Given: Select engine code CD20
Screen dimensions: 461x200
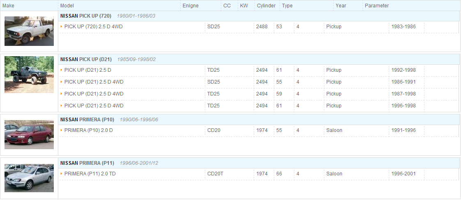Looking at the screenshot, I should coord(214,130).
